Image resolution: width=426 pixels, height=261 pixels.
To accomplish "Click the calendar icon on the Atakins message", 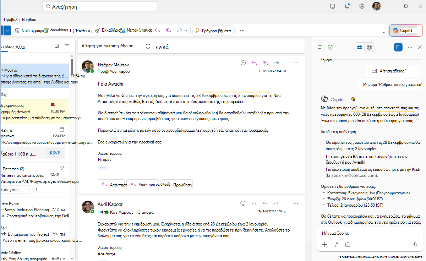I will pyautogui.click(x=62, y=129).
